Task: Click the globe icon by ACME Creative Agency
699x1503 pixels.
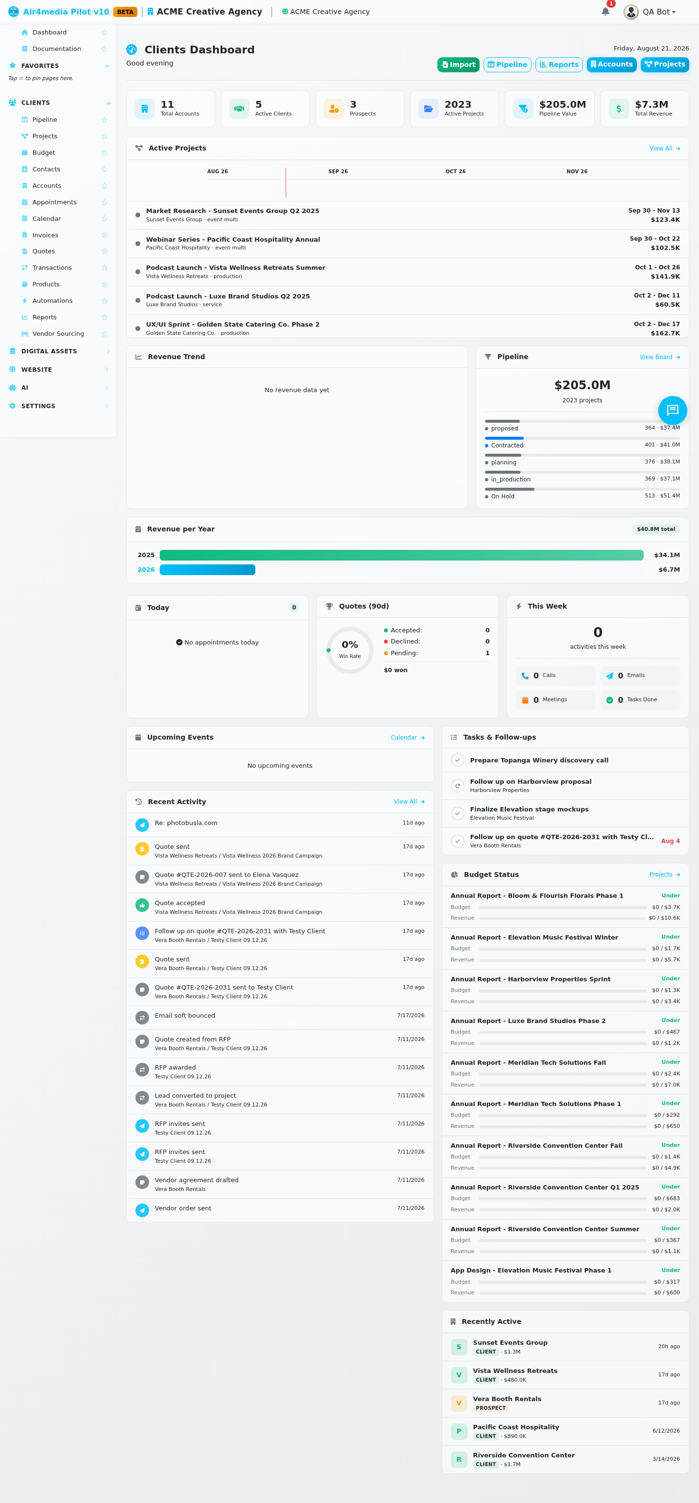Action: [x=285, y=12]
